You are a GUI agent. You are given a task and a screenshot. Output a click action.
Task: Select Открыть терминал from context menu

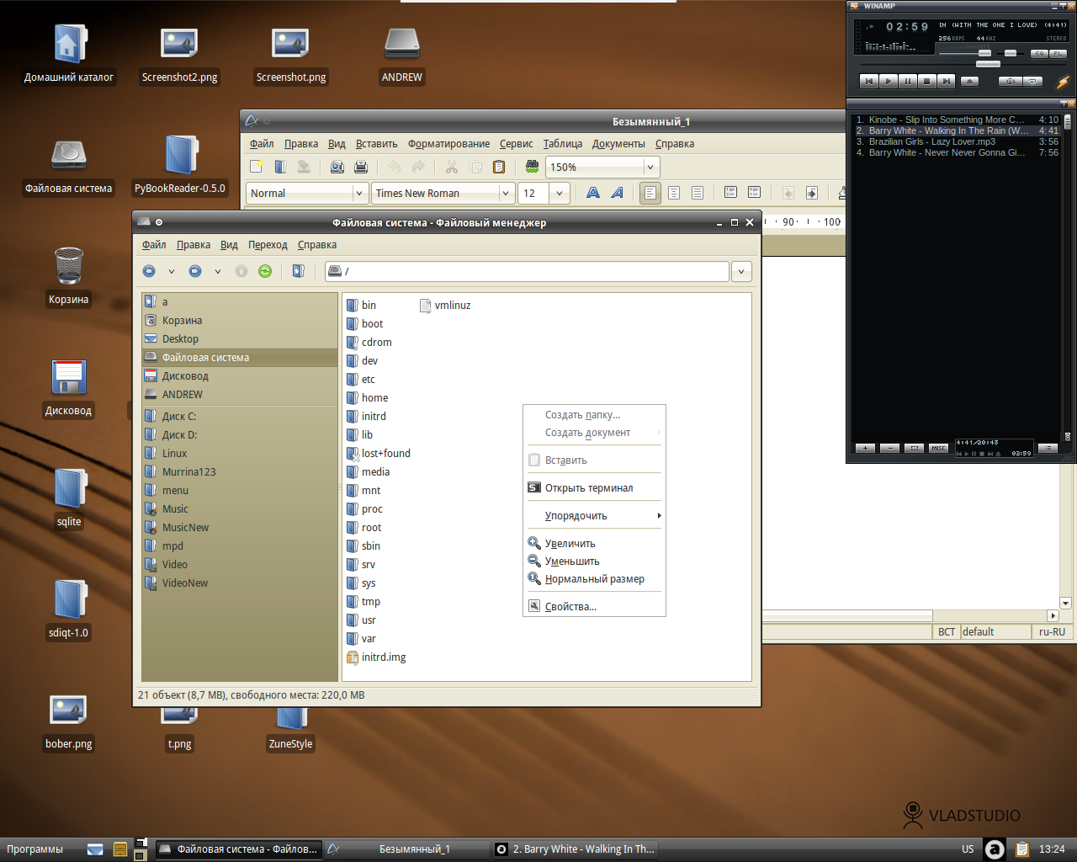[589, 488]
